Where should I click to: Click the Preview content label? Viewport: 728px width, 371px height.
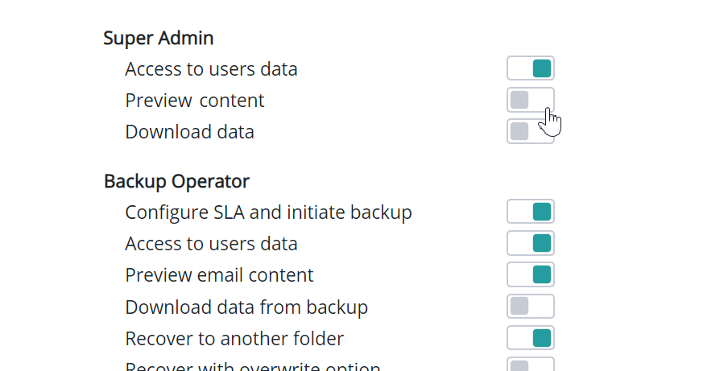[x=195, y=101]
